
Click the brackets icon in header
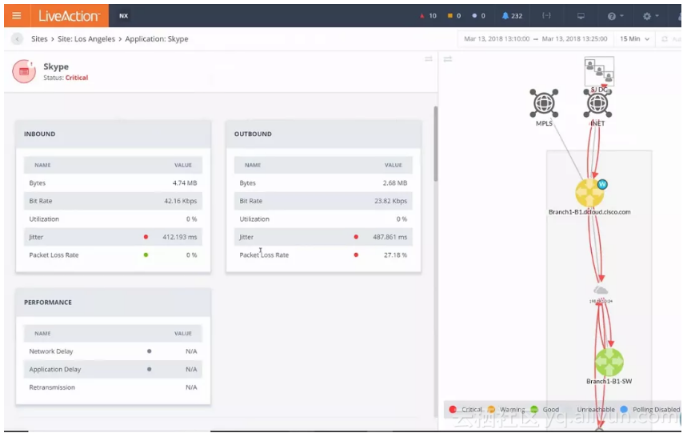546,15
